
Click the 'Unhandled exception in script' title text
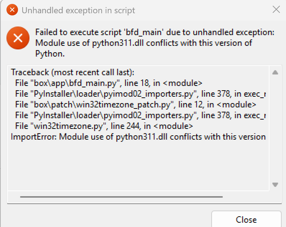[78, 10]
